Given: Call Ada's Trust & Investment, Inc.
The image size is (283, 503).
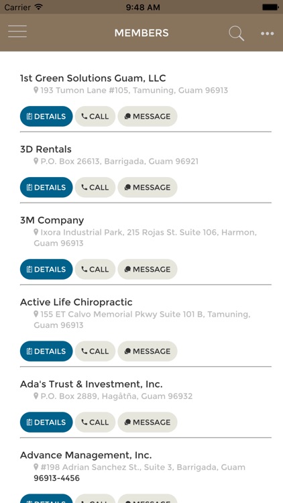Looking at the screenshot, I should [x=95, y=422].
